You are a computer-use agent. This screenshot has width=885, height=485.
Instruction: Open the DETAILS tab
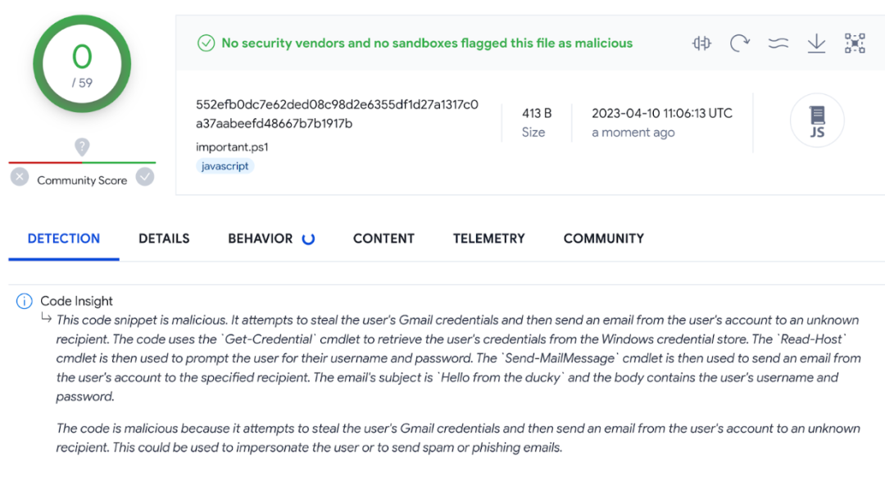point(164,238)
